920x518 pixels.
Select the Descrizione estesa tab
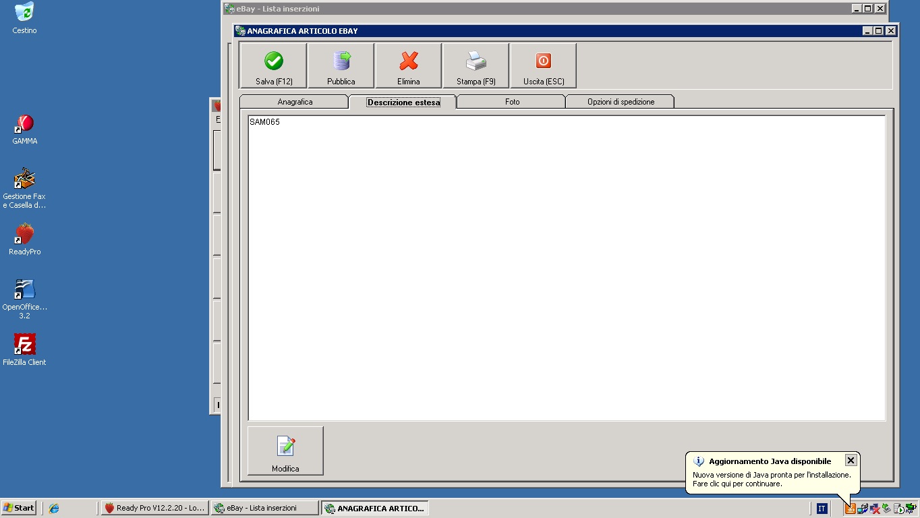pos(403,102)
